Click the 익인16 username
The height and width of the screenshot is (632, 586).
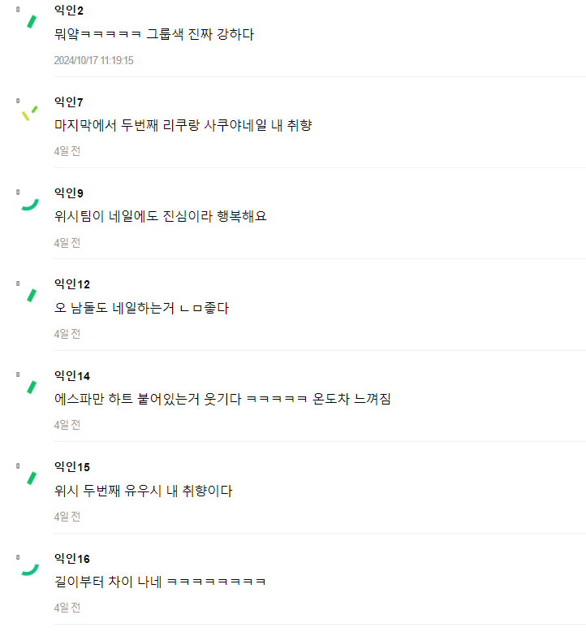pos(72,558)
